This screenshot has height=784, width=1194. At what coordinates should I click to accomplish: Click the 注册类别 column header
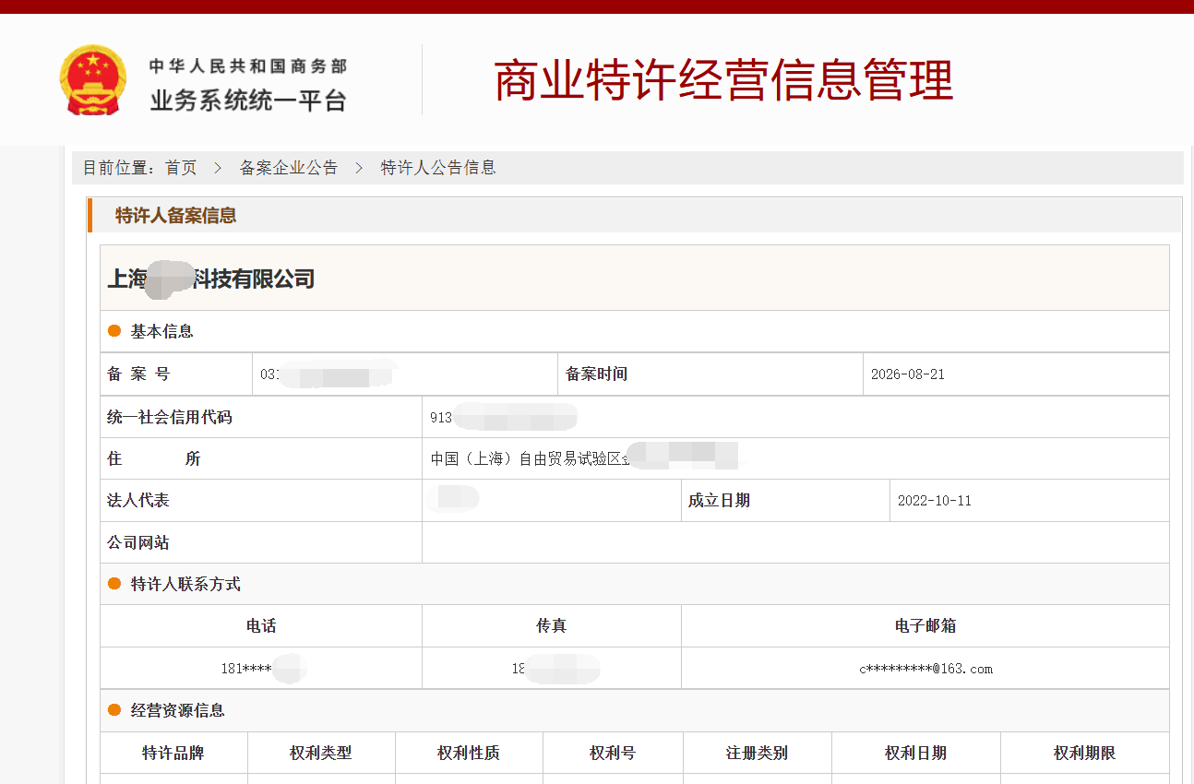(x=757, y=753)
